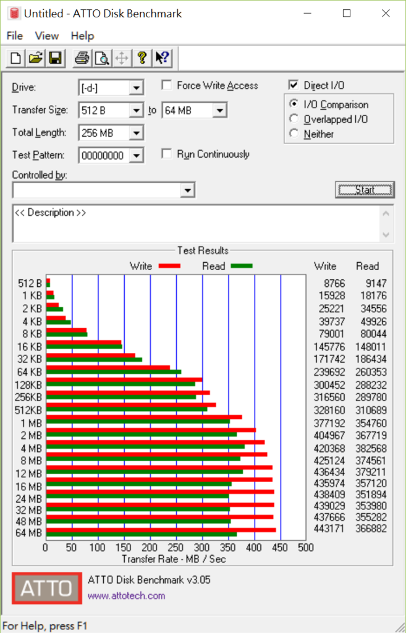Click the green Read legend swatch
Screen dimensions: 406x633
click(242, 266)
